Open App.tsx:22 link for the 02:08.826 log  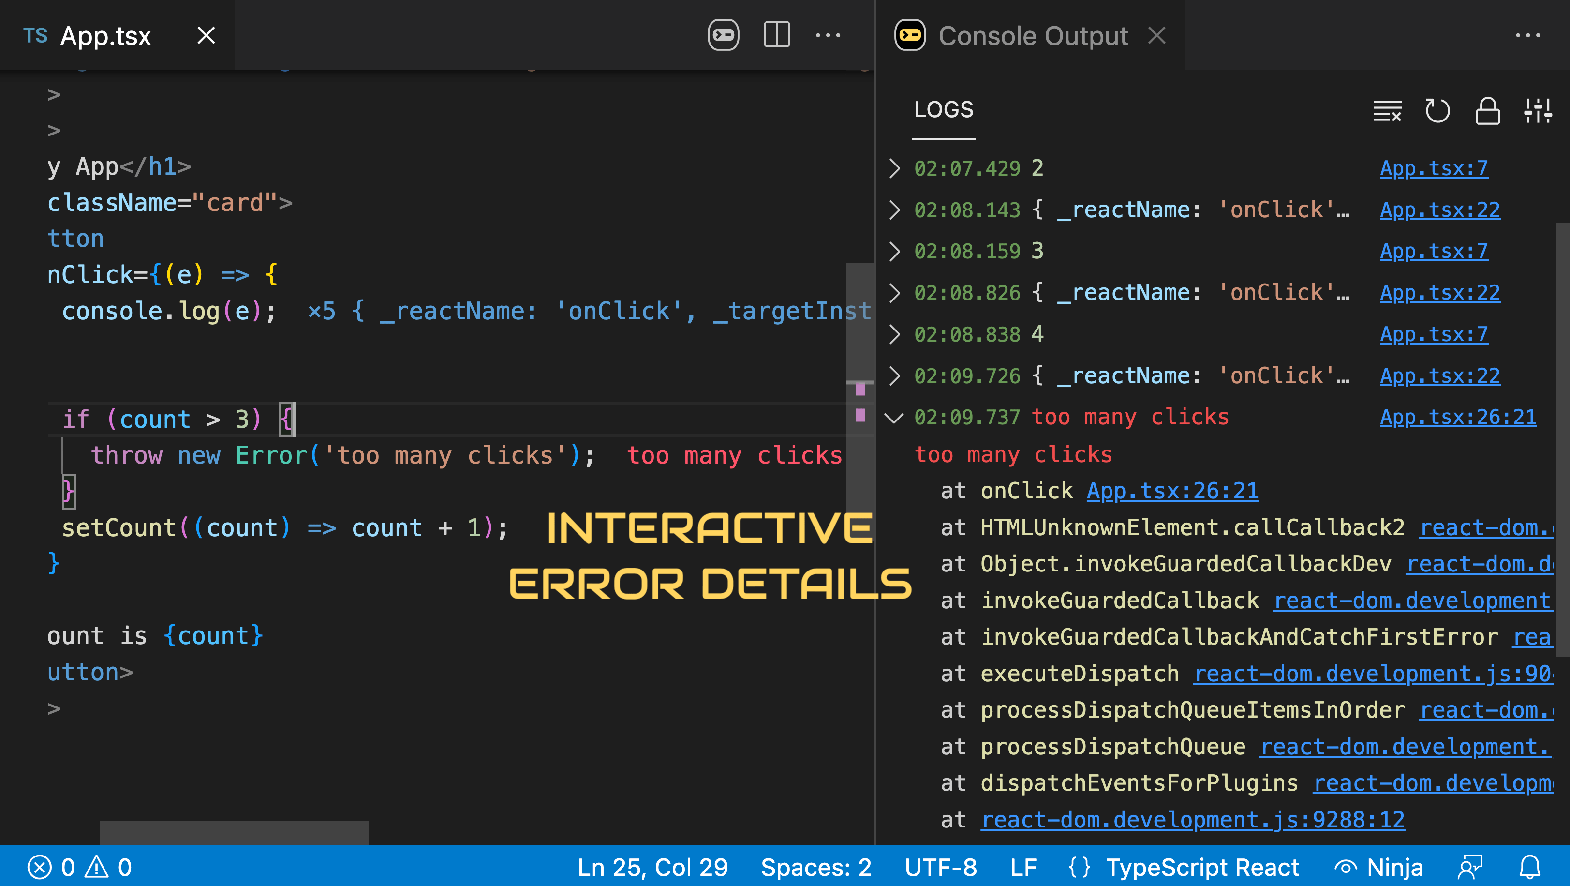coord(1439,292)
